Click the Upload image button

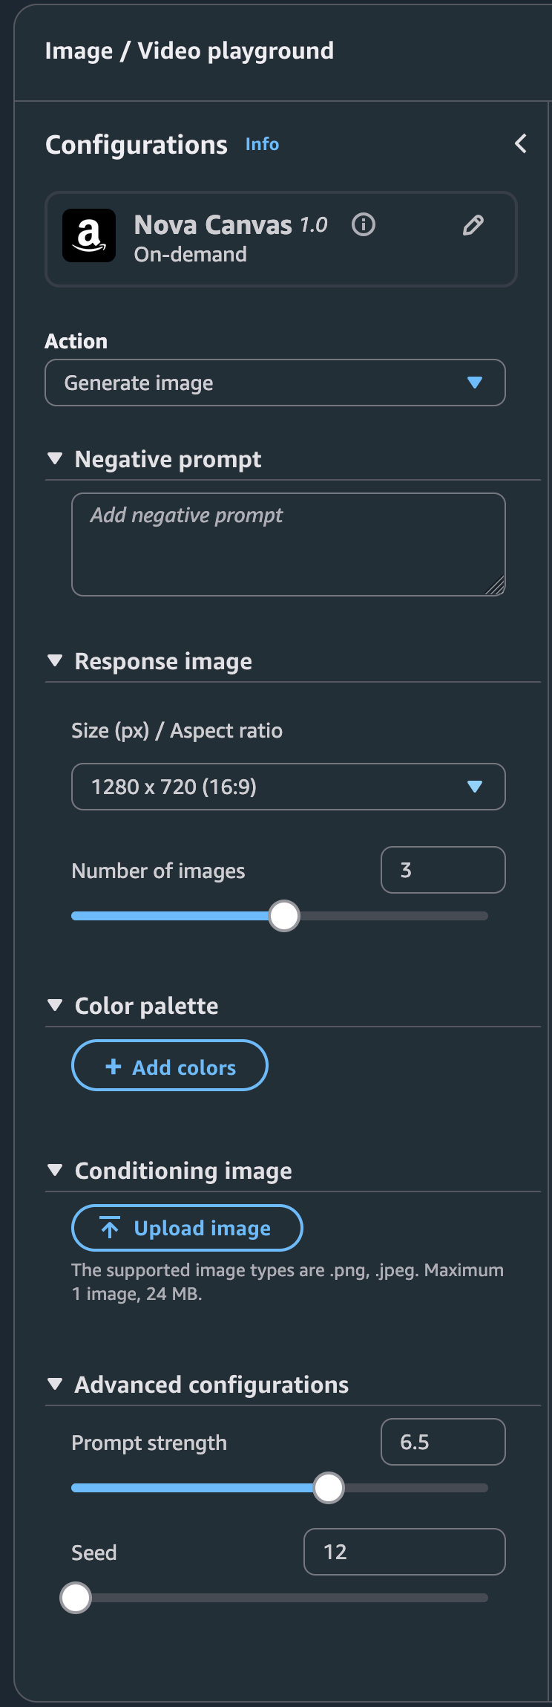coord(186,1228)
